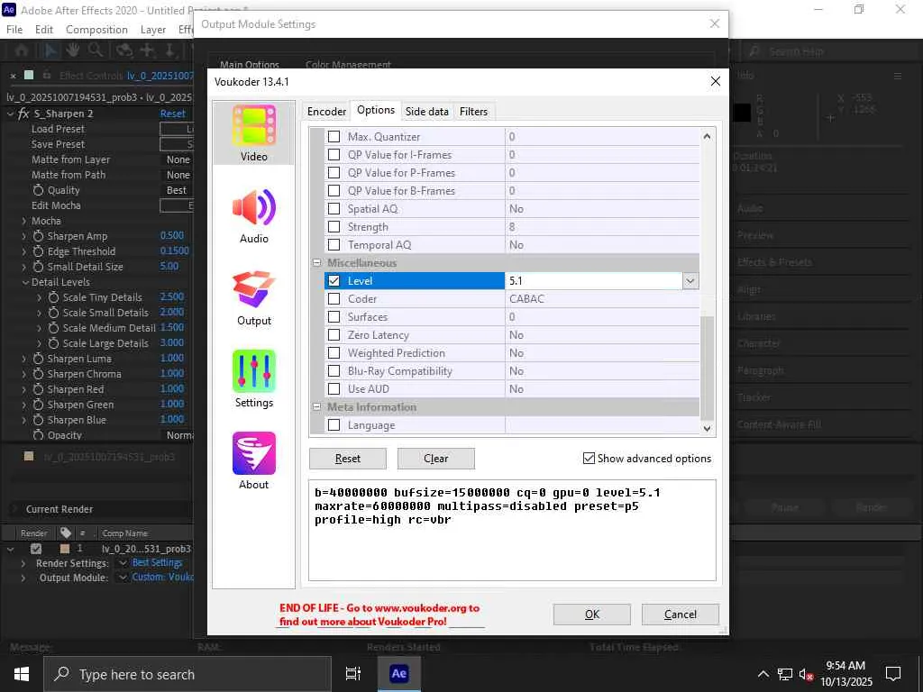Image resolution: width=923 pixels, height=692 pixels.
Task: Open the About section in Voukoder
Action: tap(253, 461)
